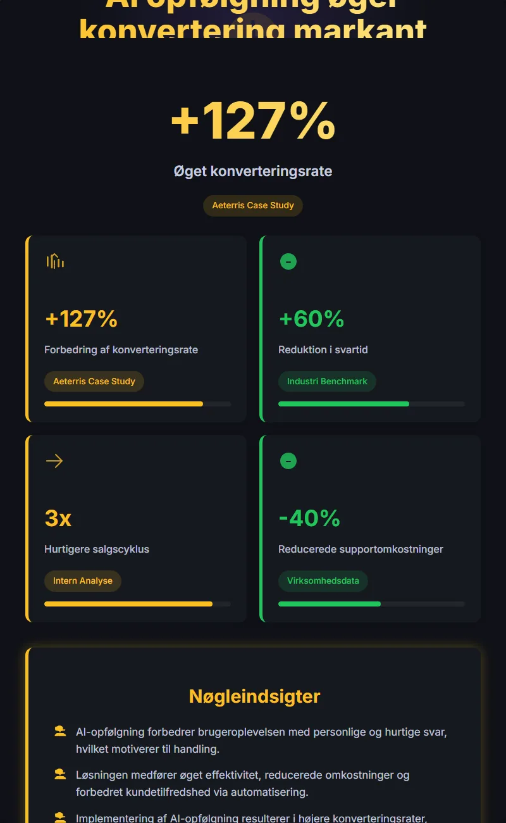Click the minus icon on the -40% card
Viewport: 506px width, 823px height.
[x=288, y=461]
